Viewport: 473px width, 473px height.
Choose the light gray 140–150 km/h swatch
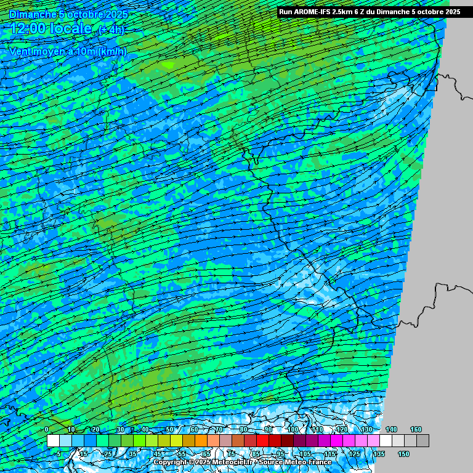point(398,441)
